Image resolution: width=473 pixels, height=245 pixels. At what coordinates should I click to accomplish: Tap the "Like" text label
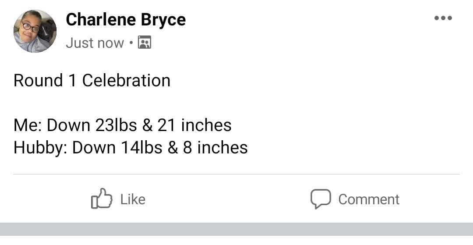133,199
